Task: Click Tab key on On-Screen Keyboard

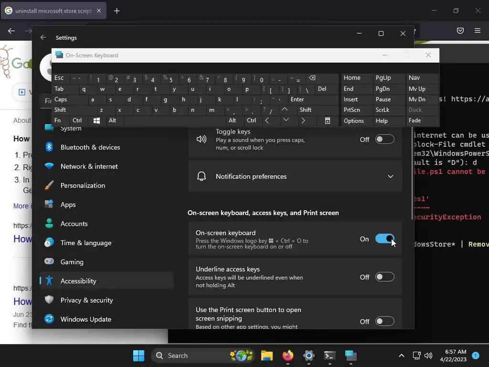Action: coord(65,89)
